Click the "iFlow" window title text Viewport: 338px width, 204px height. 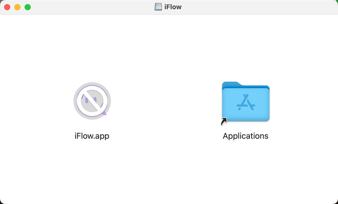173,7
